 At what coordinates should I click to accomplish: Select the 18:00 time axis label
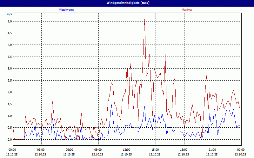[x=184, y=150]
